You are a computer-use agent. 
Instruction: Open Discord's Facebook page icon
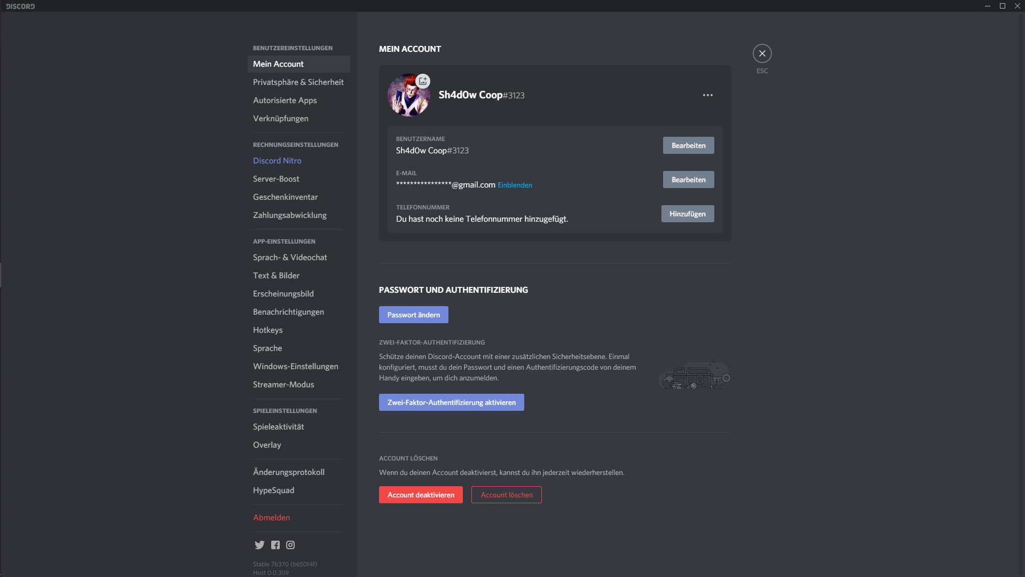click(275, 545)
